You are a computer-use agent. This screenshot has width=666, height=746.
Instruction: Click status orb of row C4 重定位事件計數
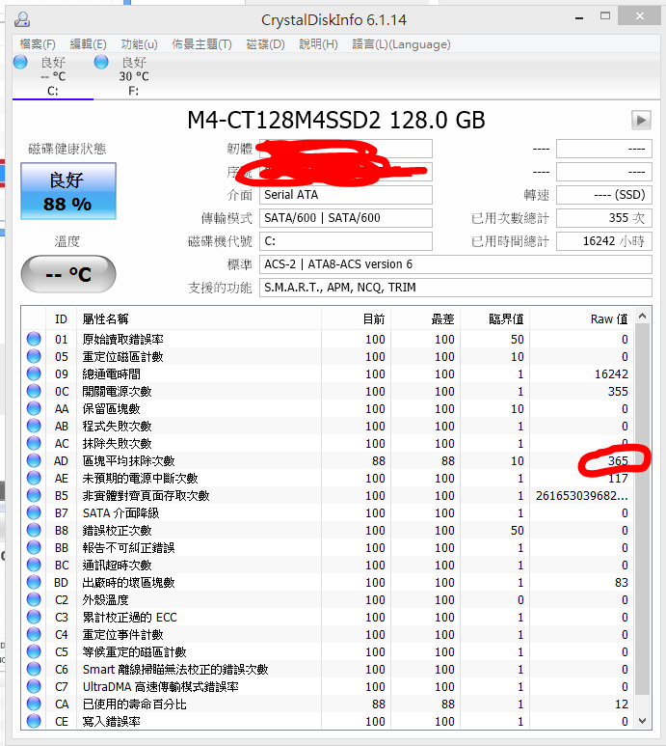click(34, 634)
